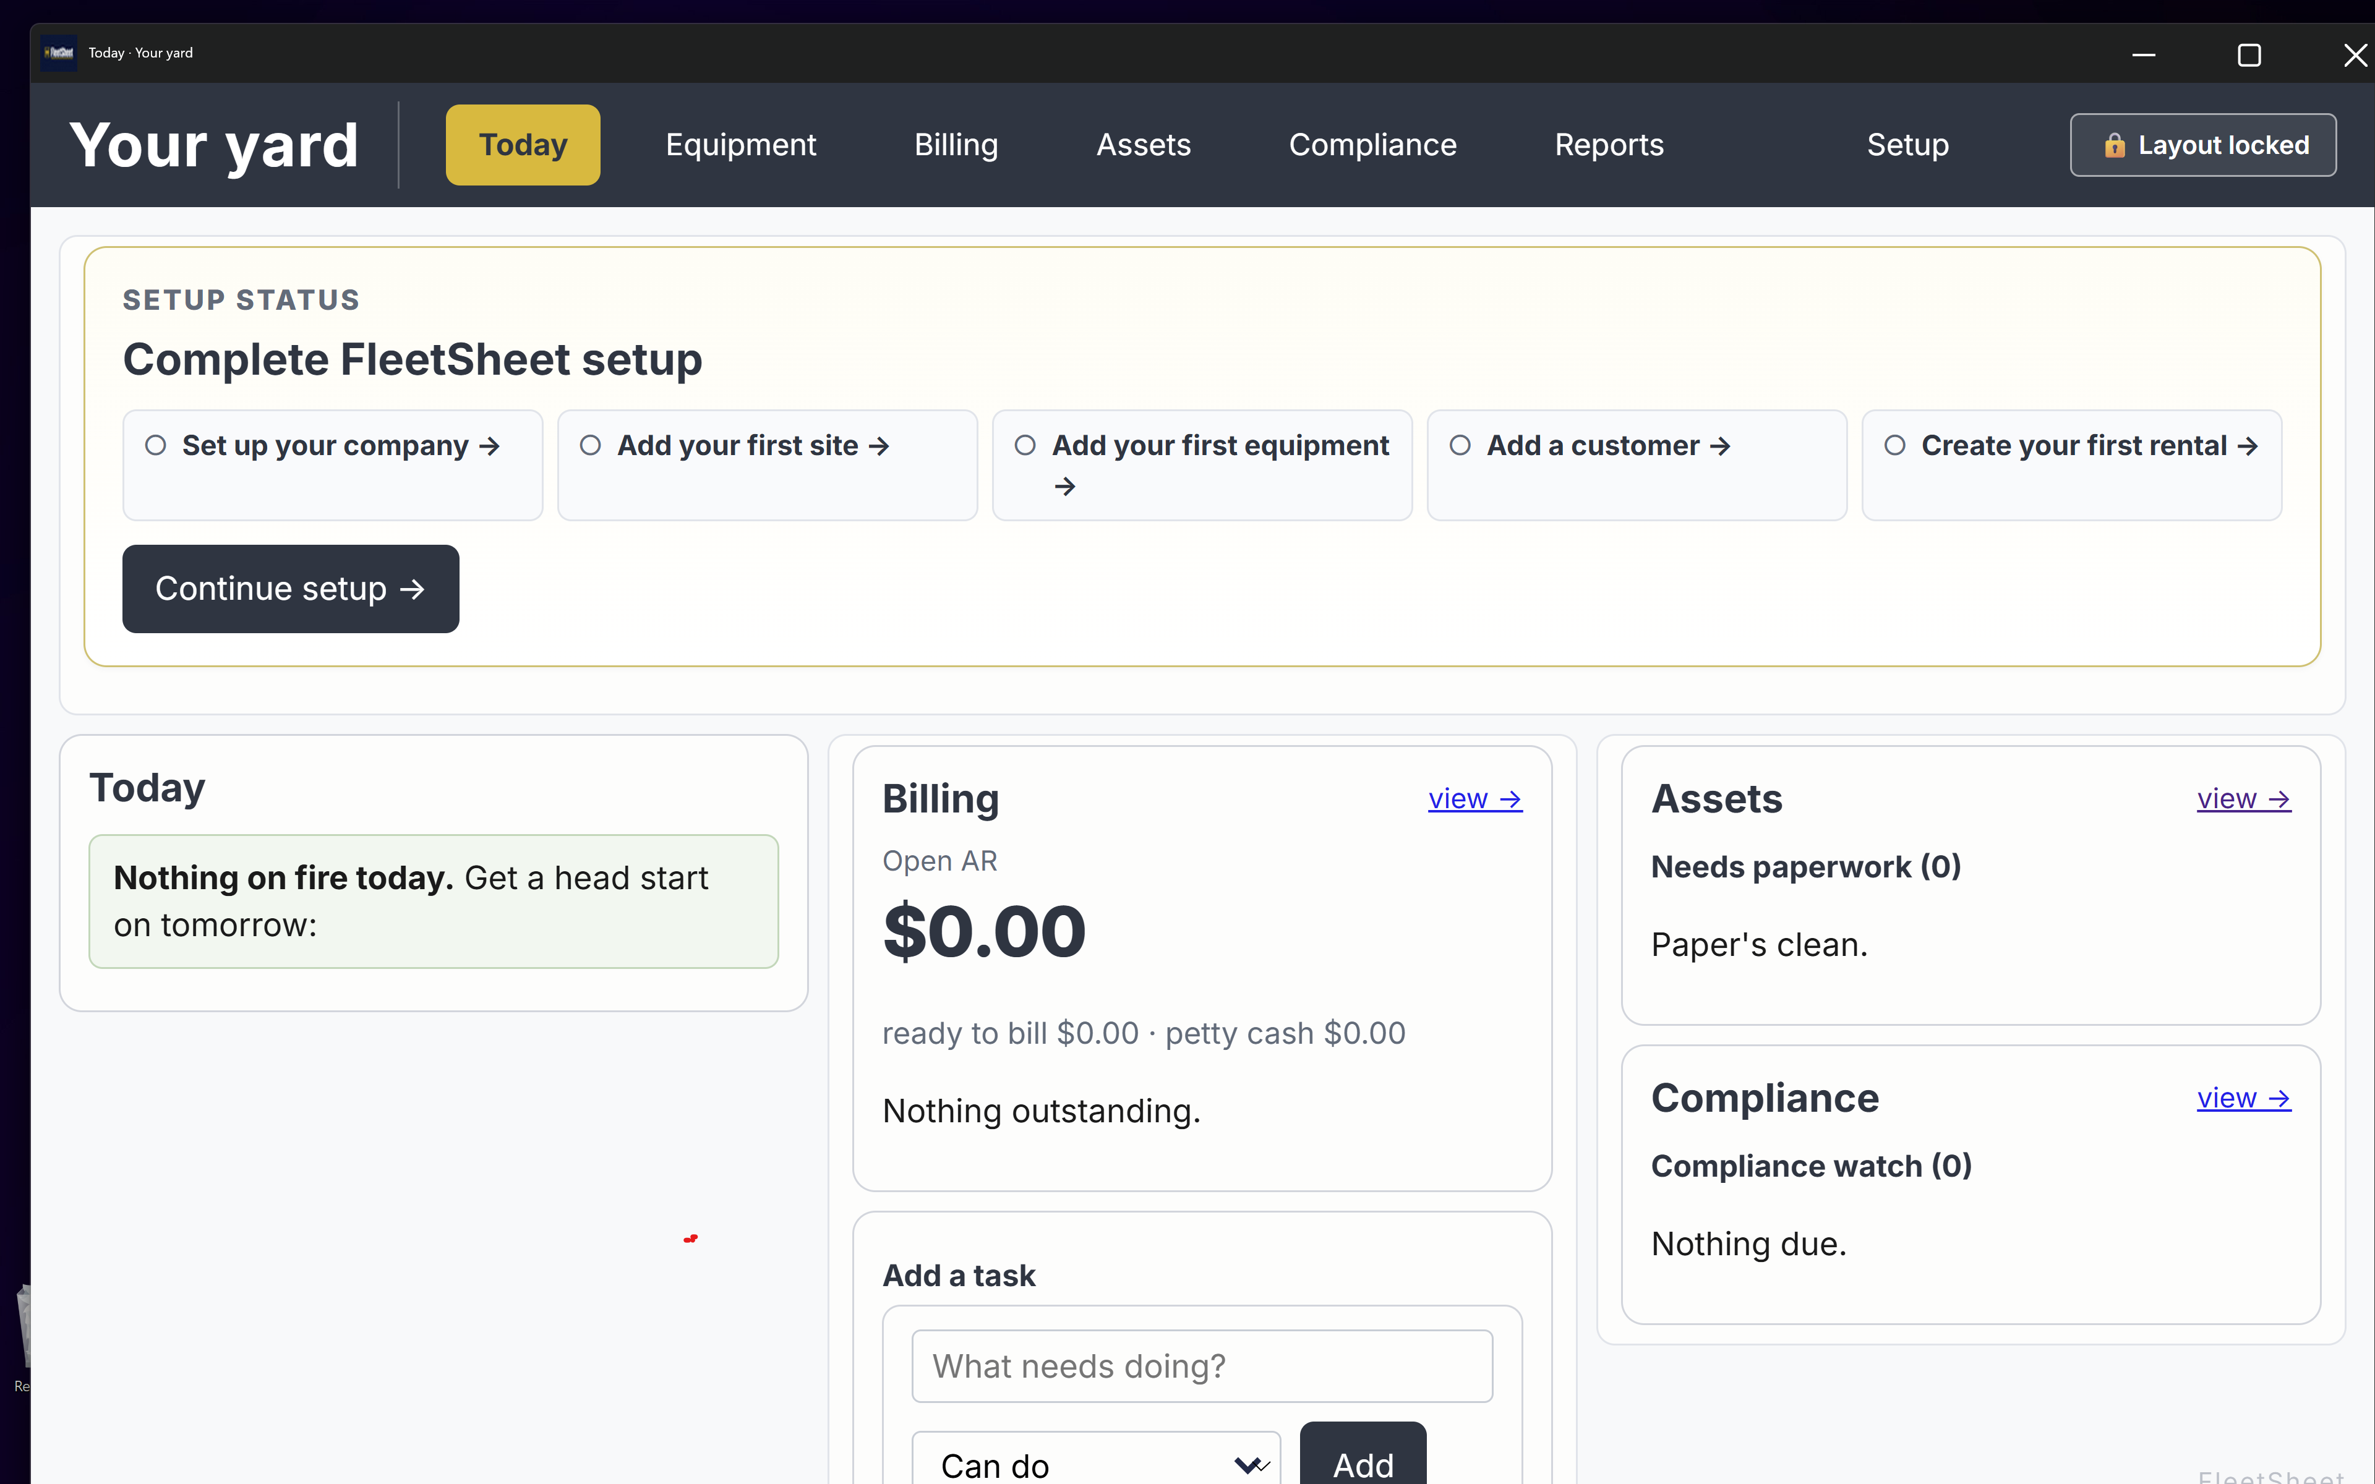Click the Nothing on fire today notice

pyautogui.click(x=434, y=901)
